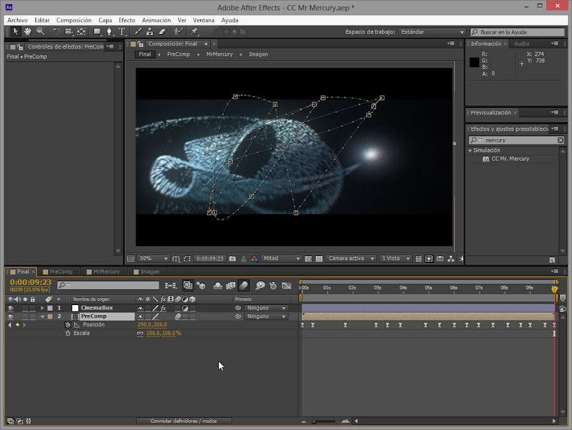Hide the CinemaBox layer eye icon
572x430 pixels.
click(10, 308)
